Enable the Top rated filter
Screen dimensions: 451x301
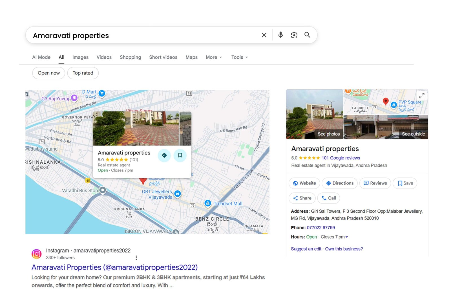(x=83, y=73)
